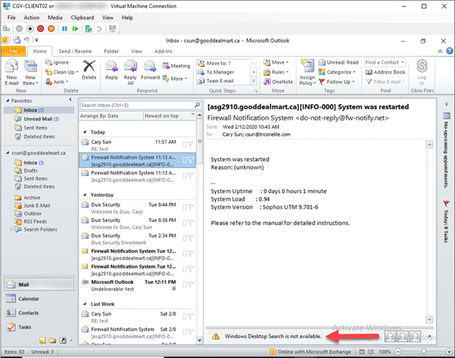
Task: Click the Meeting reply button
Action: [x=176, y=65]
